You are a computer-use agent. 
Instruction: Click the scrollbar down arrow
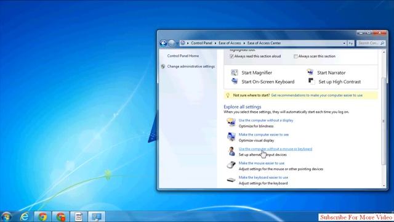[384, 186]
